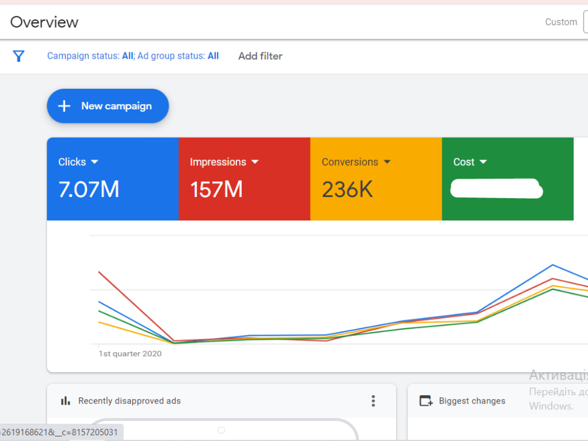Click Add filter
588x441 pixels.
tap(260, 56)
